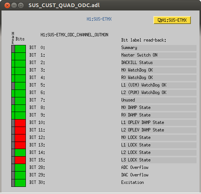Click the green Summary bit 0 indicator
The width and height of the screenshot is (201, 194).
tap(20, 49)
